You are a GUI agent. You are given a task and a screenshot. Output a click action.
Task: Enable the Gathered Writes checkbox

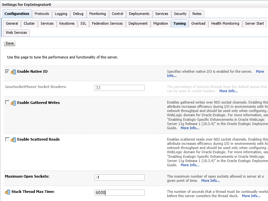click(7, 103)
